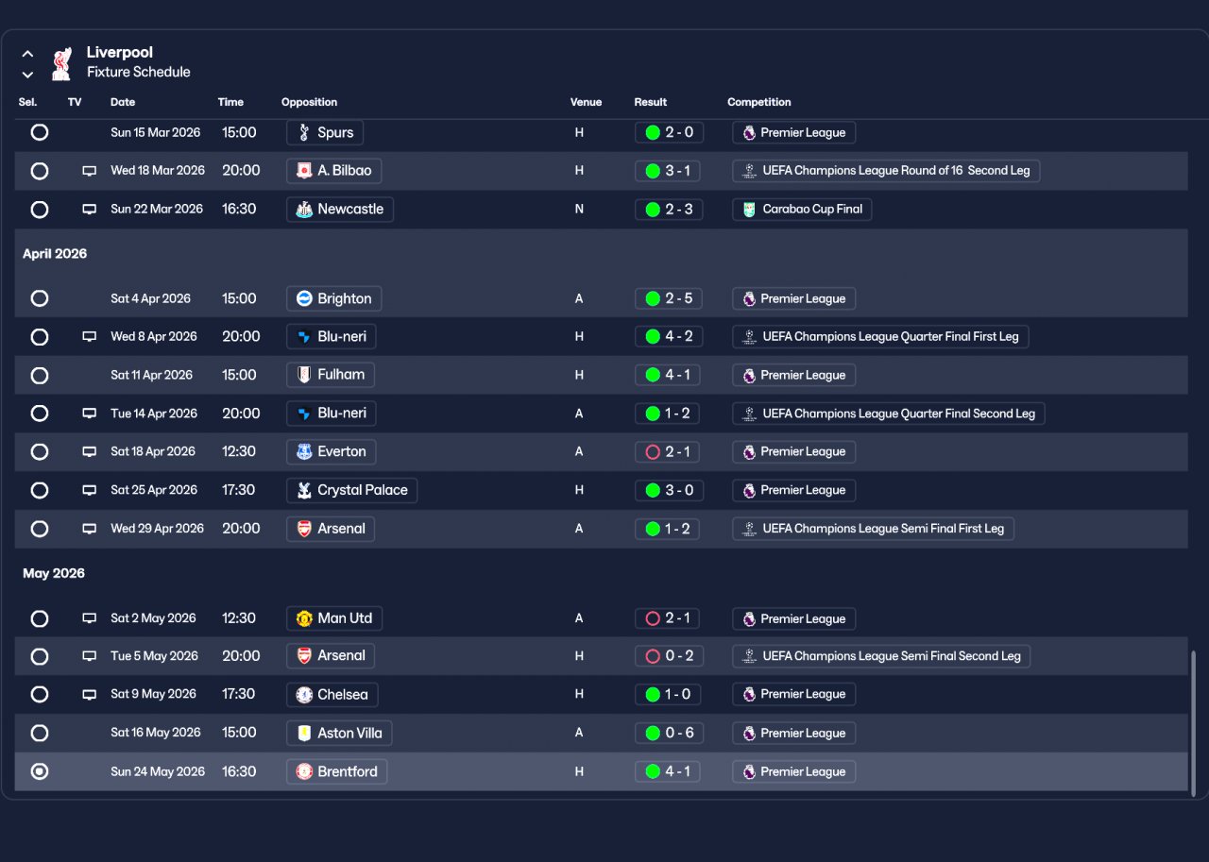The width and height of the screenshot is (1209, 862).
Task: Click the Chelsea club badge icon
Action: pos(304,695)
